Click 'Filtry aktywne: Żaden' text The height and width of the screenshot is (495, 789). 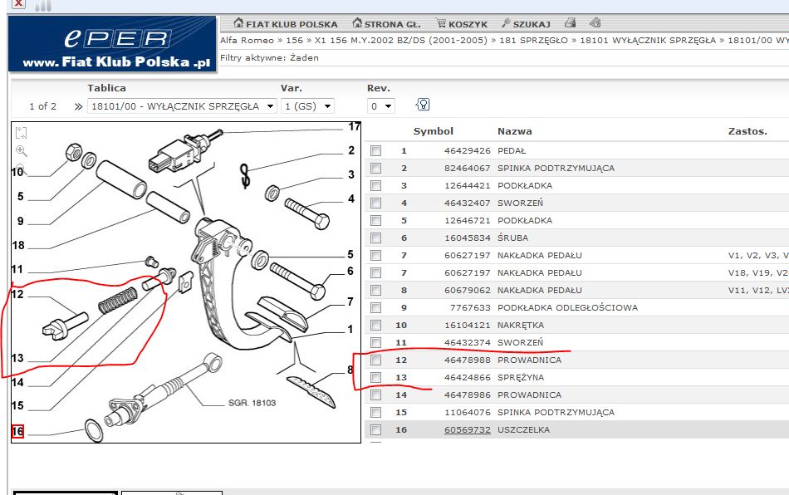[269, 58]
